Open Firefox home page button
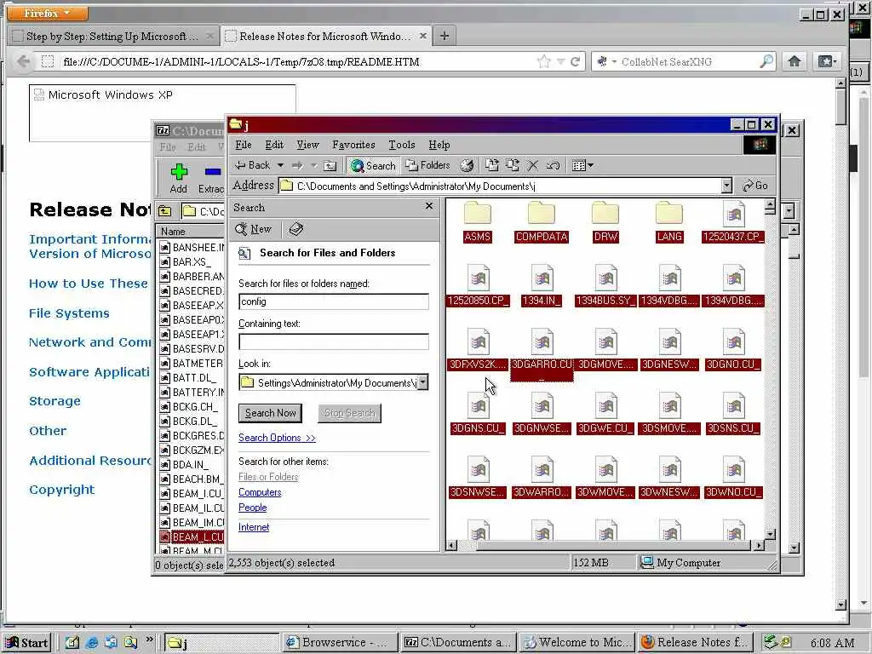This screenshot has height=654, width=872. 795,61
